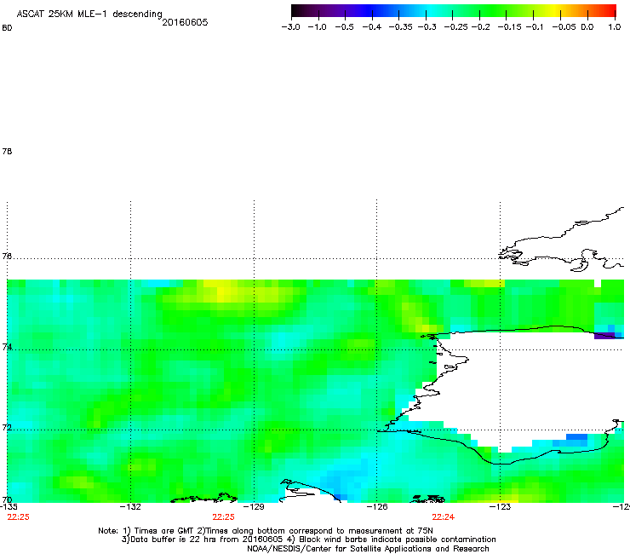Click the red 22:24 time label
The image size is (630, 554).
pyautogui.click(x=444, y=517)
